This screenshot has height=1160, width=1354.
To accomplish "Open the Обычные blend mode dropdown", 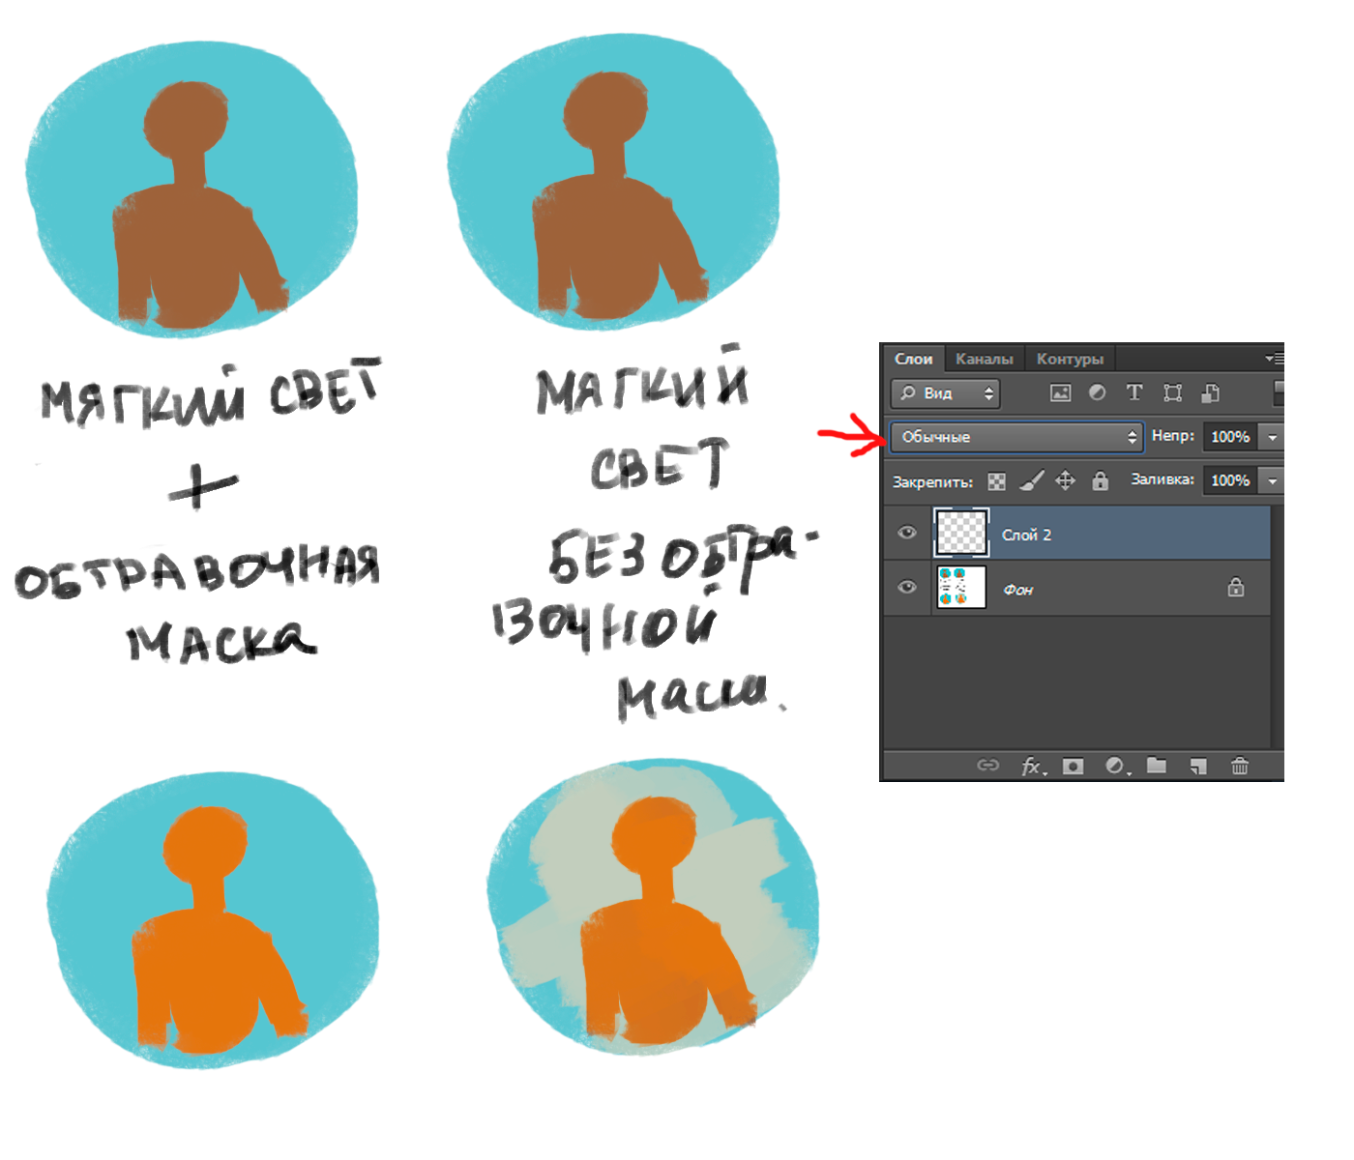I will point(1016,437).
